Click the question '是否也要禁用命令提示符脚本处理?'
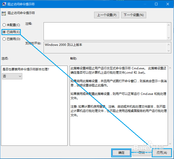 (x=26, y=69)
